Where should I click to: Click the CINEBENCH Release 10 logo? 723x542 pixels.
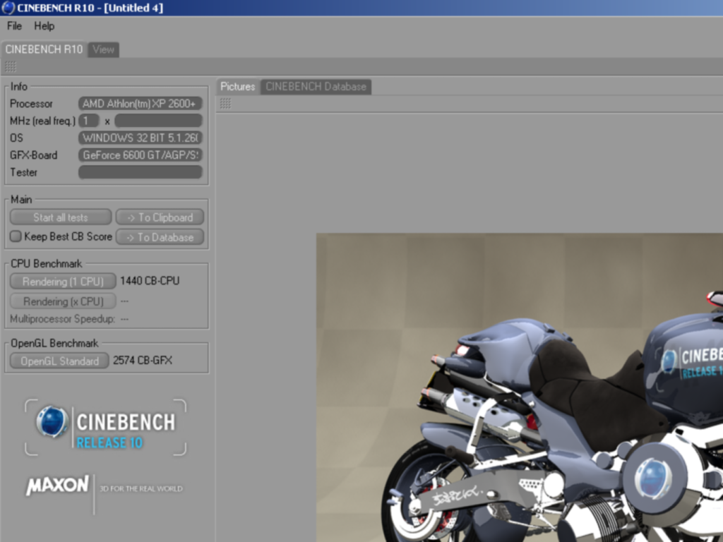tap(106, 427)
